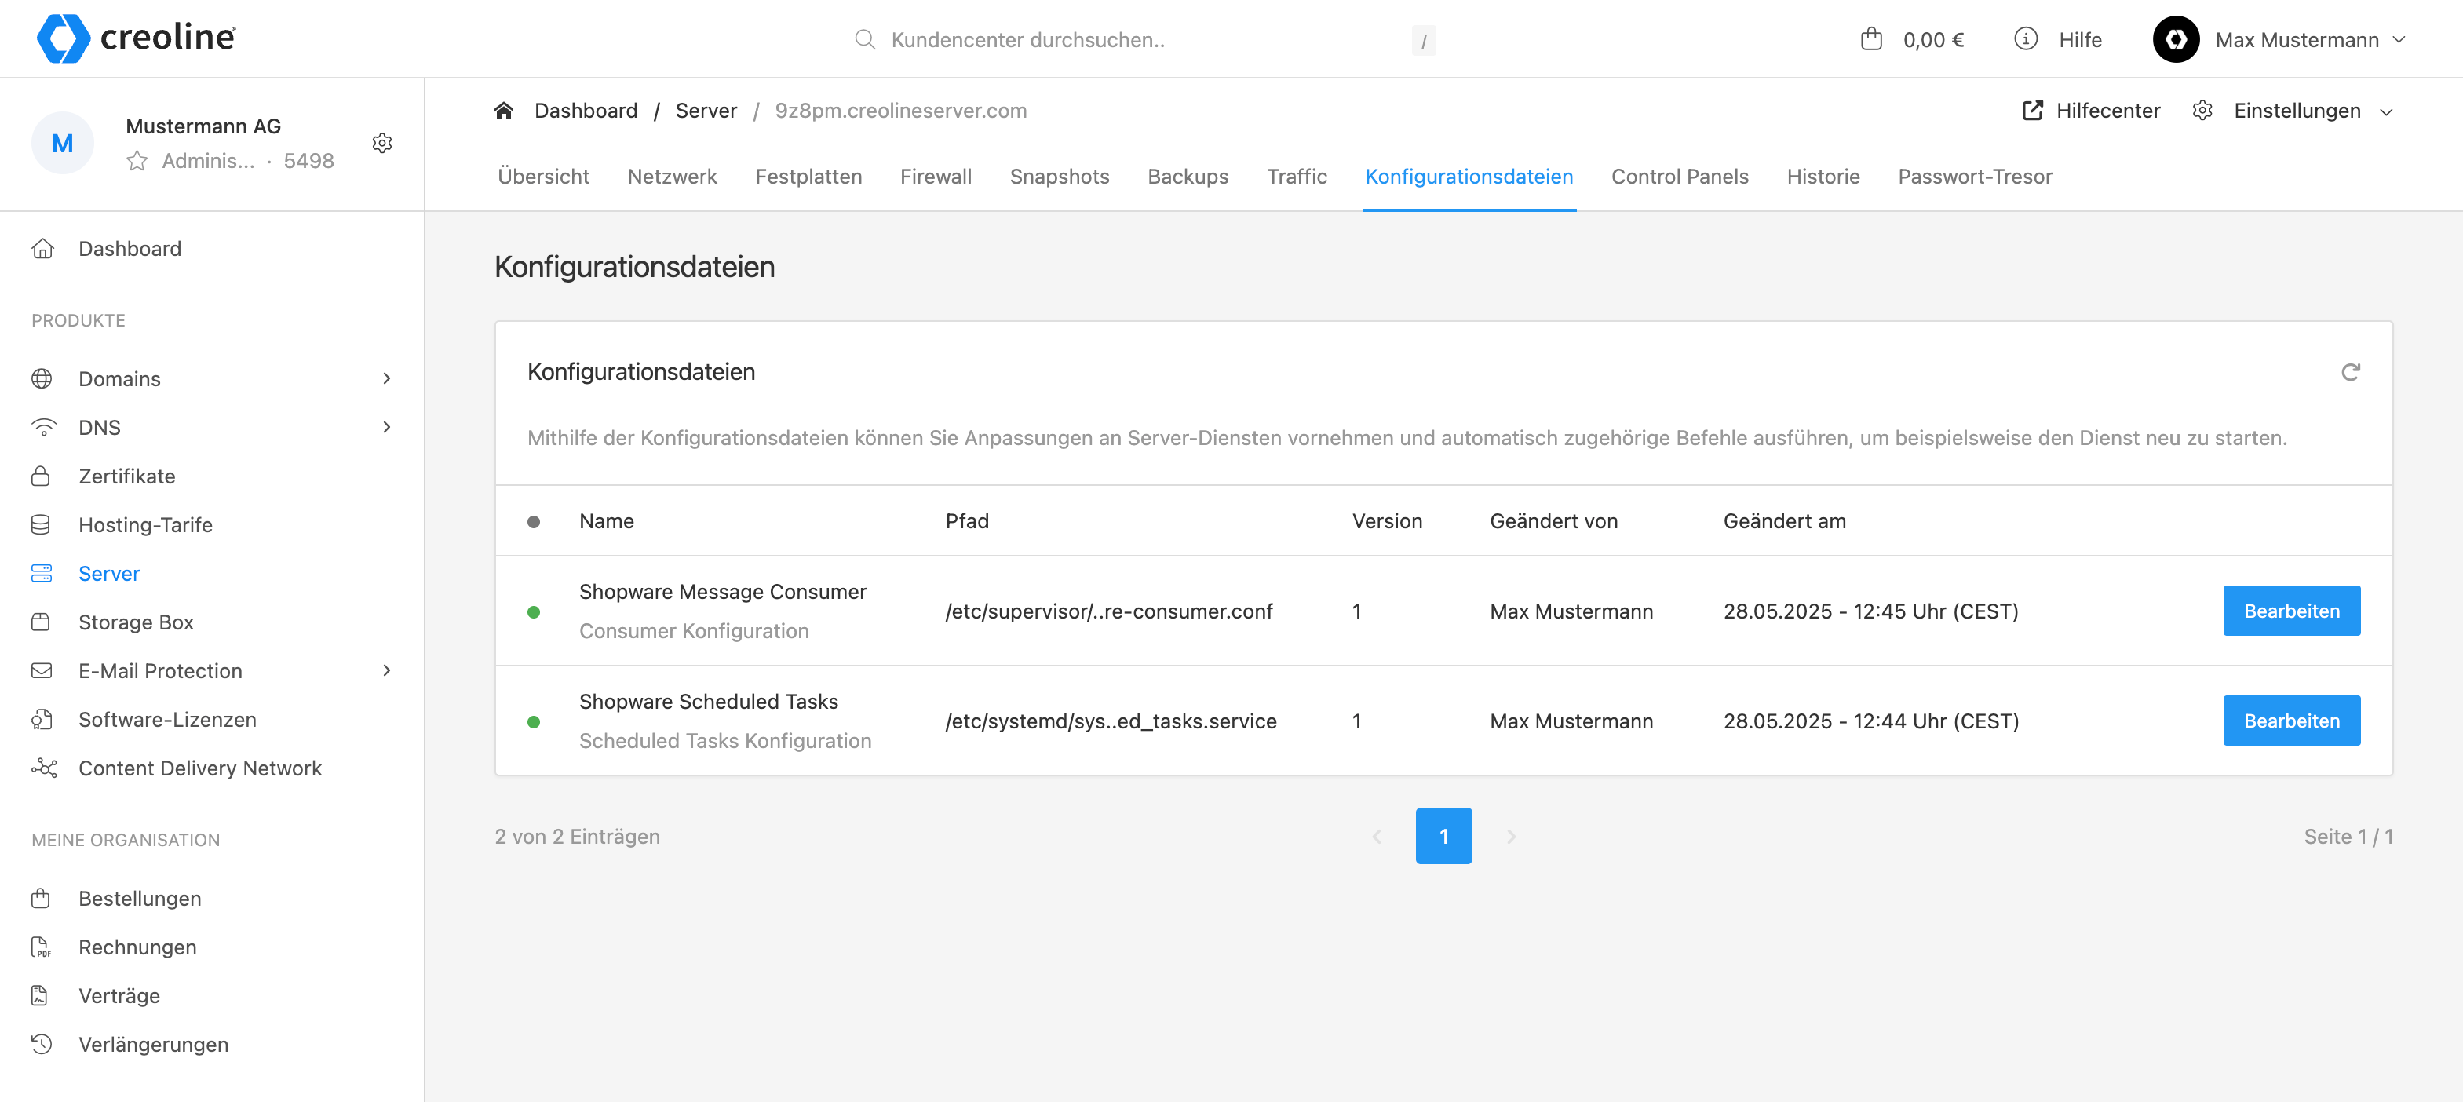Screen dimensions: 2463x1102
Task: Expand the Domains submenu chevron
Action: point(386,378)
